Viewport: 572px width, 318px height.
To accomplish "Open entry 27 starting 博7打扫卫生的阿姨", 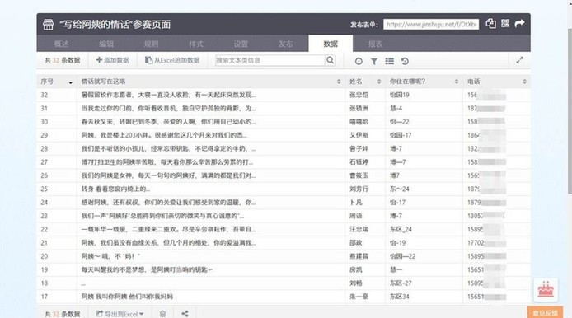I will tap(167, 162).
